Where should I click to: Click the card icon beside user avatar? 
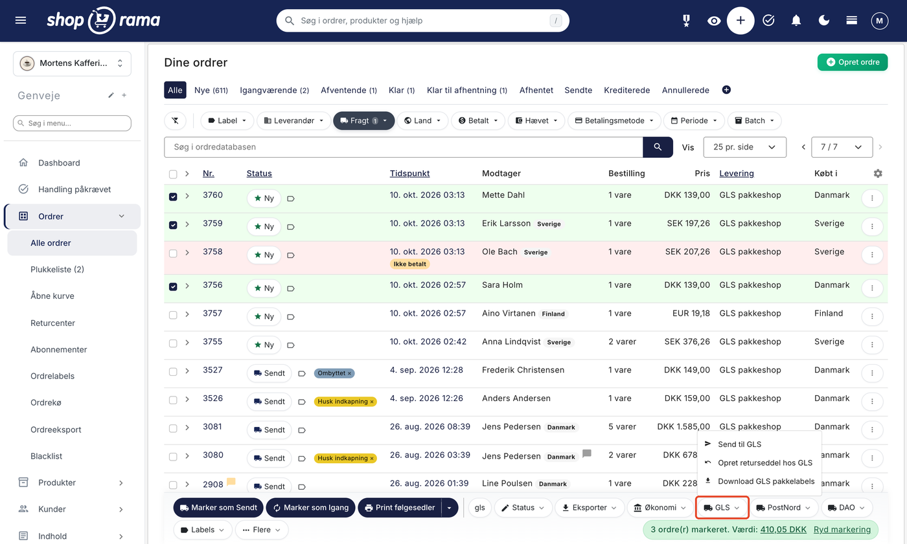pyautogui.click(x=852, y=21)
